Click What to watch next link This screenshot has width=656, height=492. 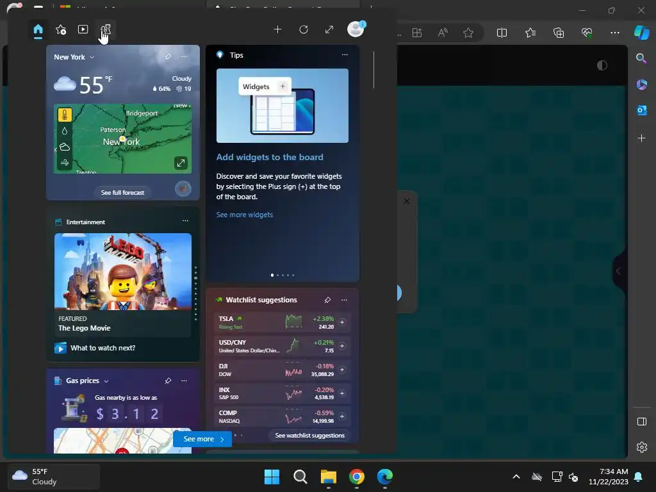pos(102,348)
